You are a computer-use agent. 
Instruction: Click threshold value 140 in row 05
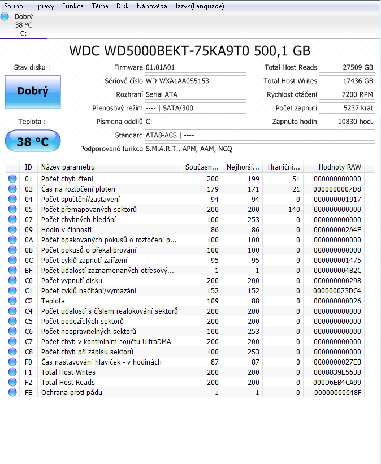pyautogui.click(x=294, y=210)
